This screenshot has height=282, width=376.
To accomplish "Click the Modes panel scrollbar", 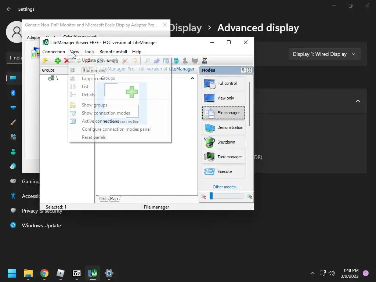I will [x=249, y=104].
